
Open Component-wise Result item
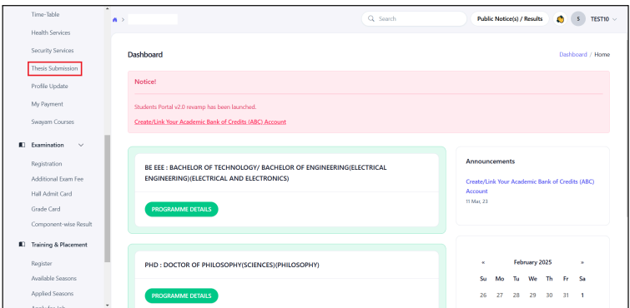[62, 225]
